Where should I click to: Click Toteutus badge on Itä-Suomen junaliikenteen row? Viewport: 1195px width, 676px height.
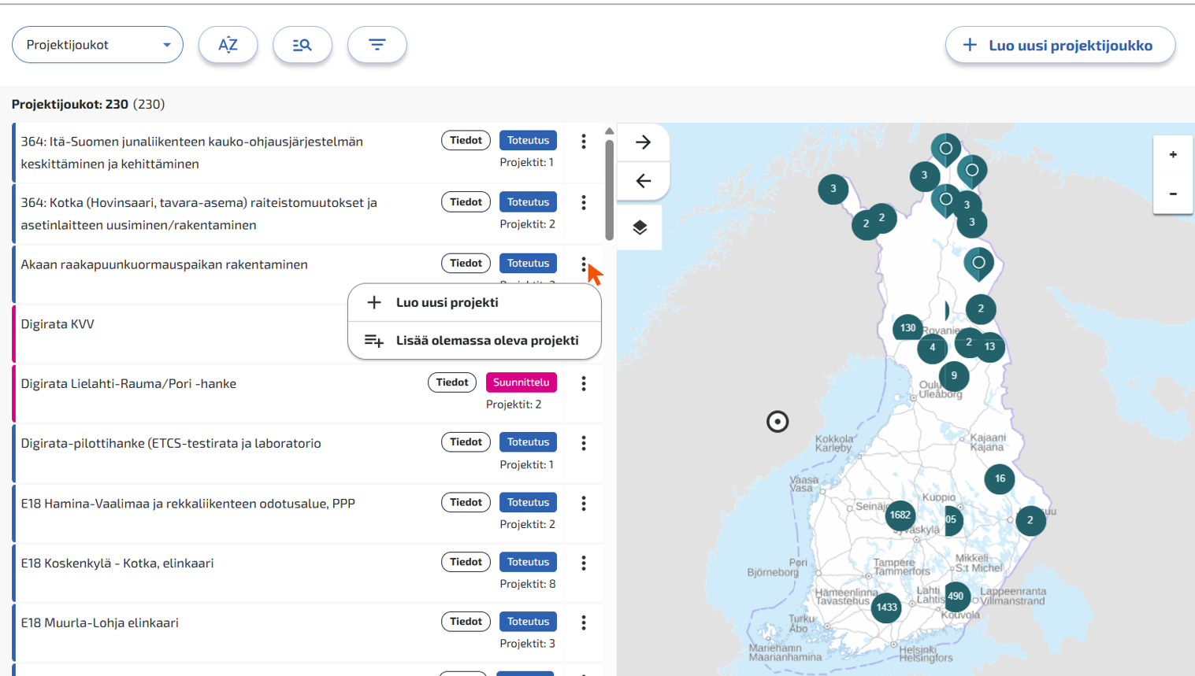(x=528, y=140)
